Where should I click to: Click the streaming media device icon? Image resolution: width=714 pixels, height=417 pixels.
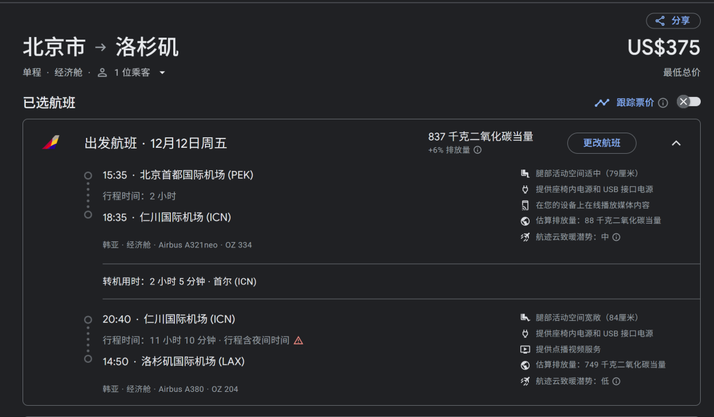525,205
